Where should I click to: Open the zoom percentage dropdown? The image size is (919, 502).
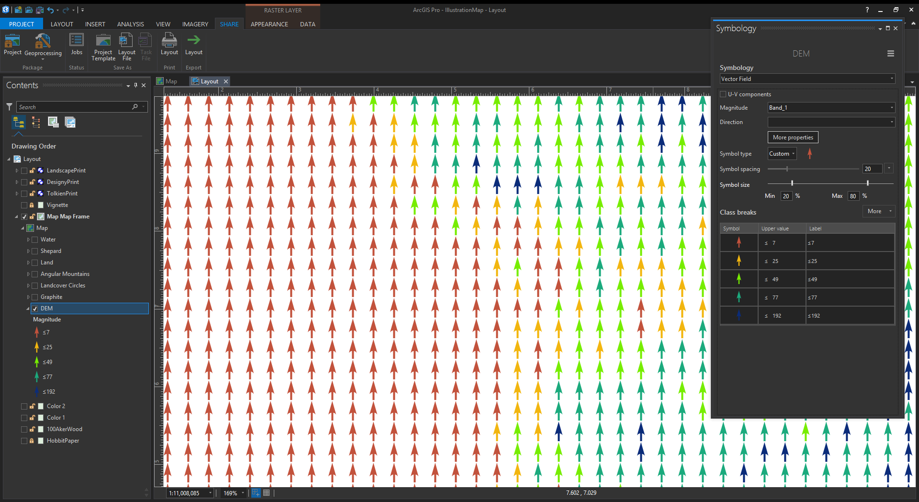tap(243, 493)
